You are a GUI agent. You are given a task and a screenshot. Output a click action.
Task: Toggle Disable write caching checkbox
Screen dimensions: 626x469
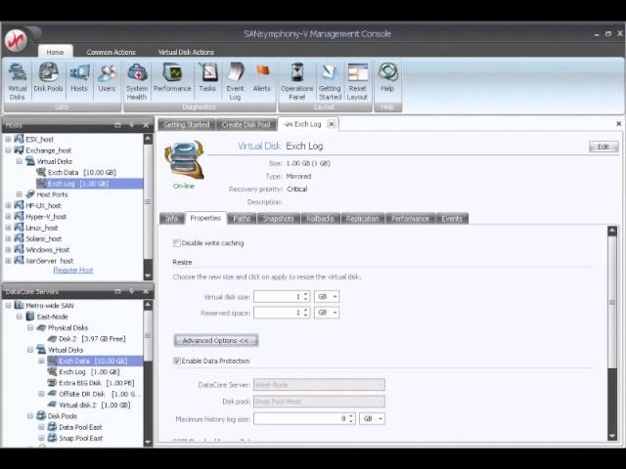tap(176, 243)
